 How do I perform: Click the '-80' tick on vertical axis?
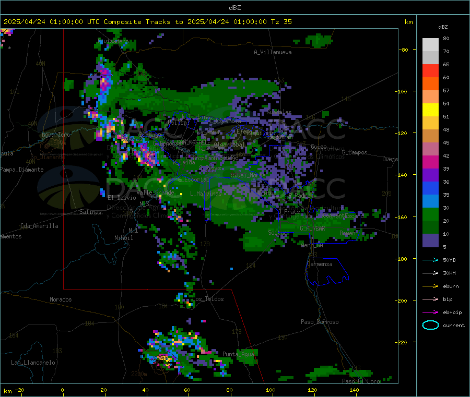coord(403,50)
